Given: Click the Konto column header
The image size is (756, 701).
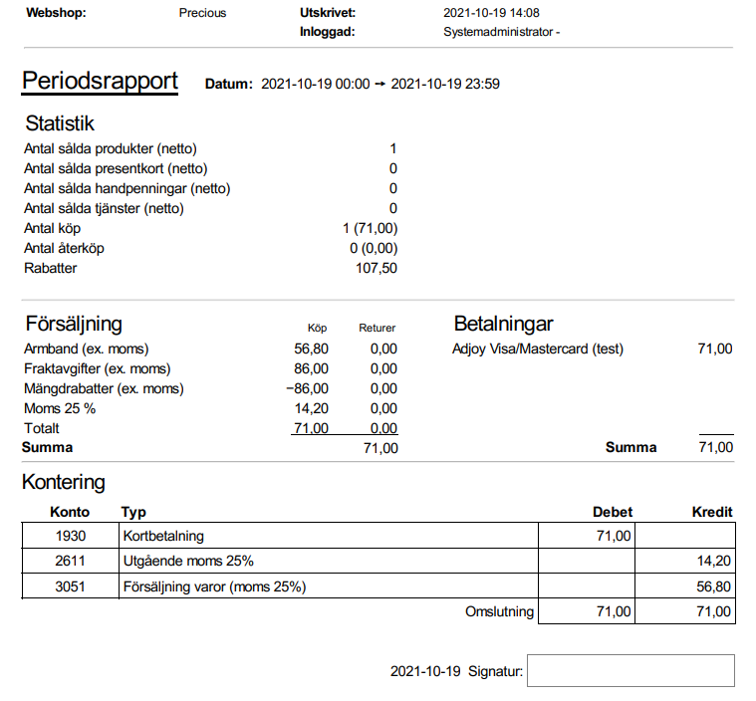Looking at the screenshot, I should point(70,512).
